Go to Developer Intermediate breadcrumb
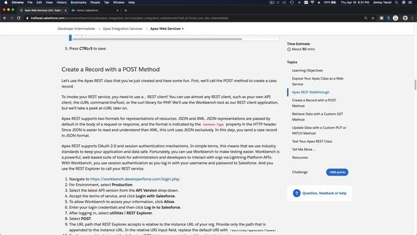The height and width of the screenshot is (235, 417). point(76,29)
